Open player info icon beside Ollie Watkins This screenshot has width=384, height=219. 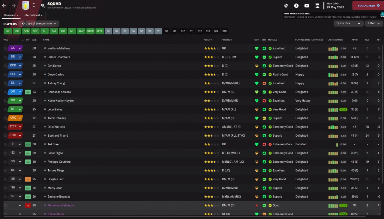coord(45,127)
